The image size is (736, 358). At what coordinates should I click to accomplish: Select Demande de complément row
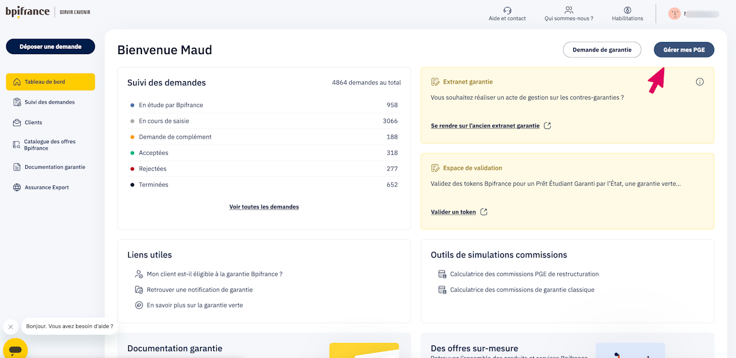coord(264,137)
